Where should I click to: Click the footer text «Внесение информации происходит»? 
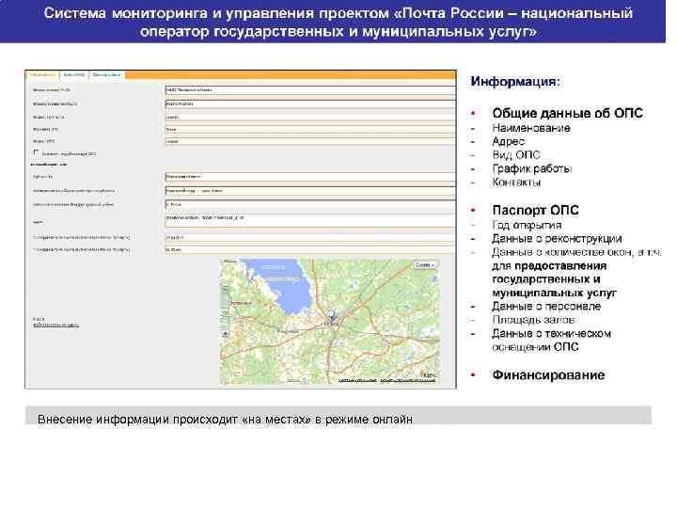137,420
